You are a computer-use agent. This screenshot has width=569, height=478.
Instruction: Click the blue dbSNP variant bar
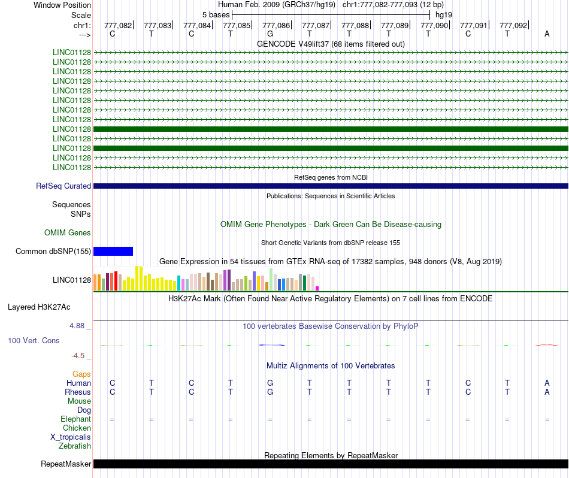113,251
